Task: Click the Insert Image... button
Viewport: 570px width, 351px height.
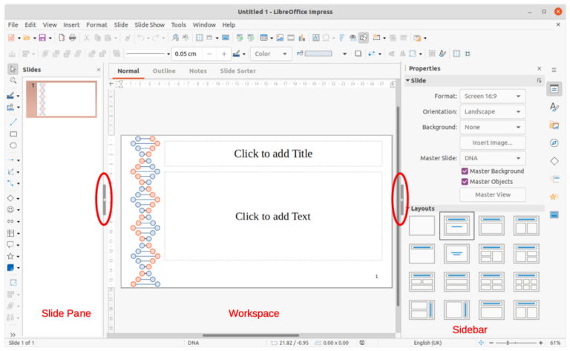Action: point(493,142)
